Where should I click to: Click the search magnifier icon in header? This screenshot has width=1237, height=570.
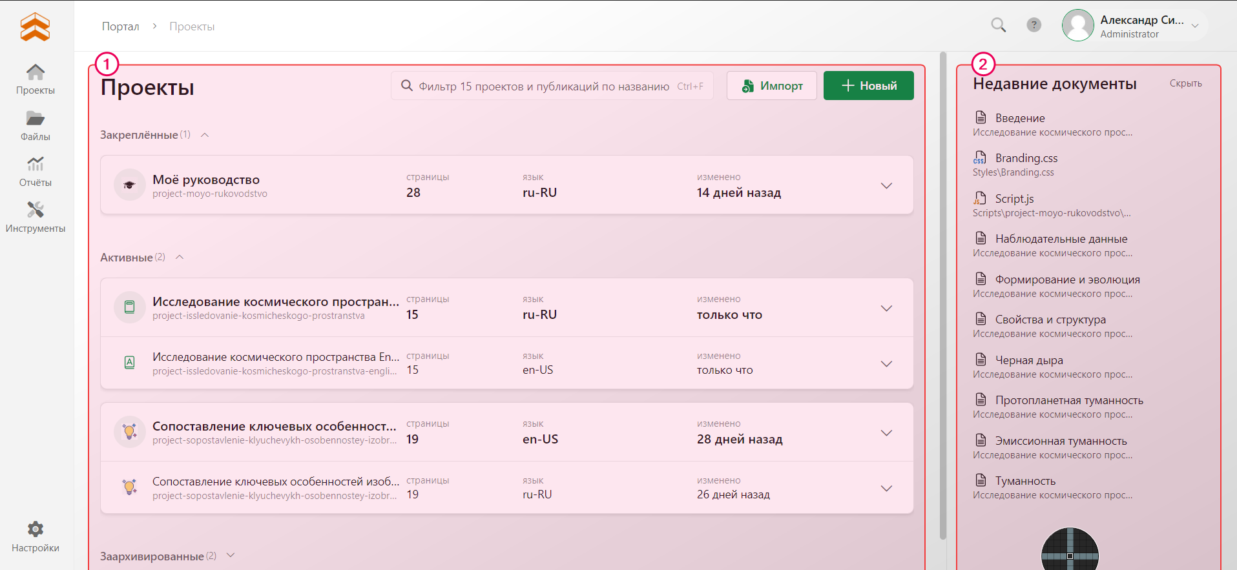click(999, 25)
